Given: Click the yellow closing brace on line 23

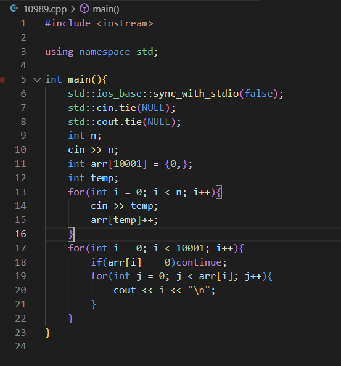Looking at the screenshot, I should coord(48,333).
